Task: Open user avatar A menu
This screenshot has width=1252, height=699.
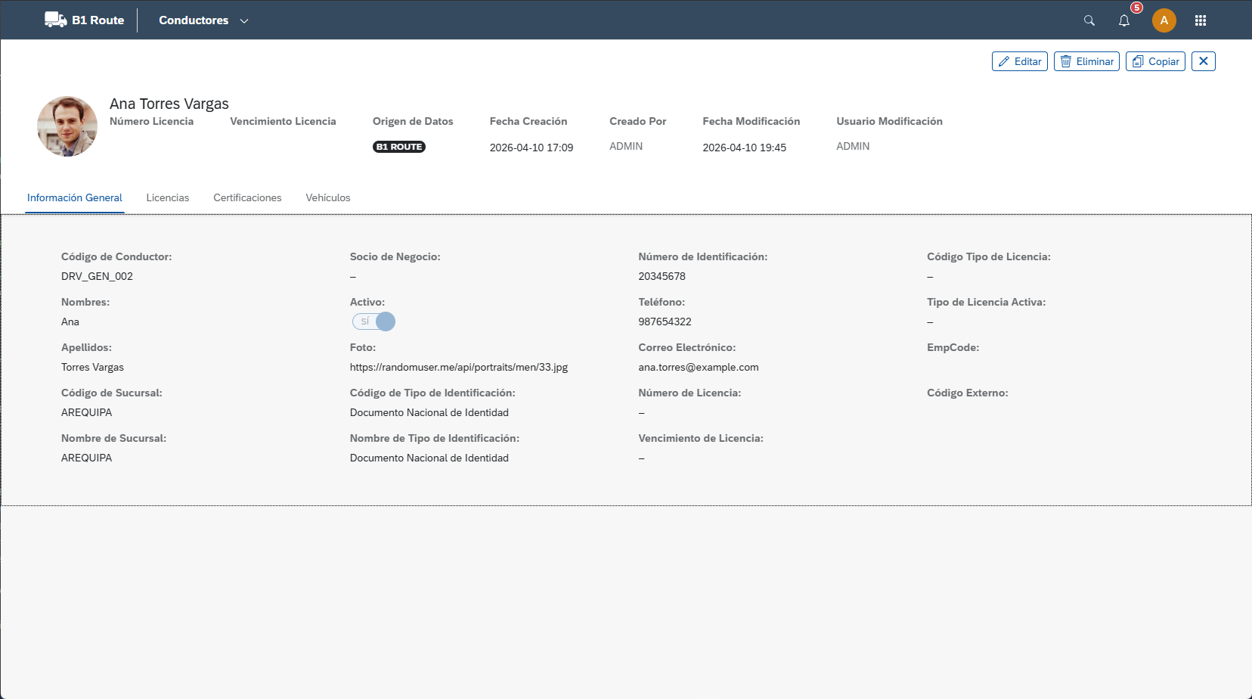Action: pos(1164,20)
